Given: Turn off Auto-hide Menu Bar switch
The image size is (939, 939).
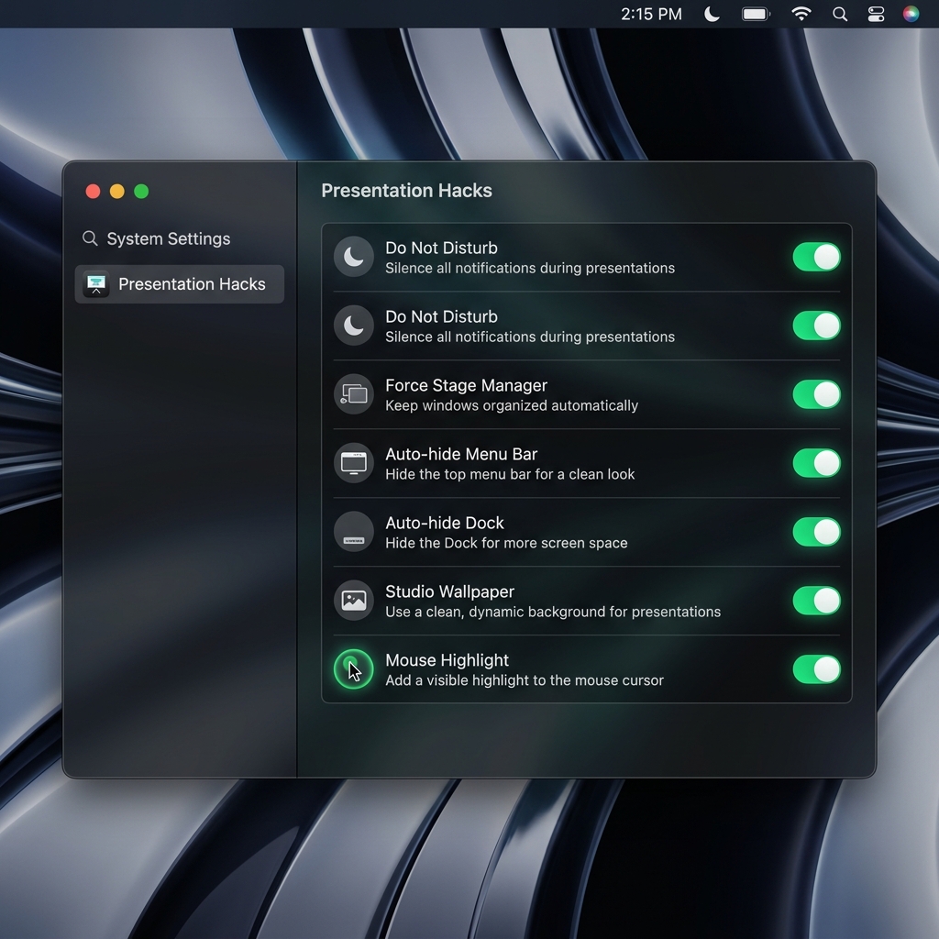Looking at the screenshot, I should (816, 463).
